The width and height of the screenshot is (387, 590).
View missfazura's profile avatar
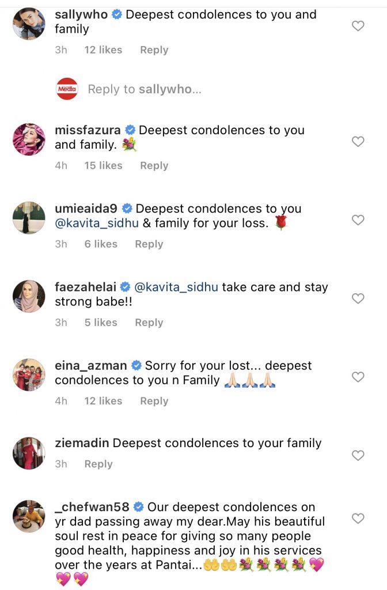tap(29, 139)
